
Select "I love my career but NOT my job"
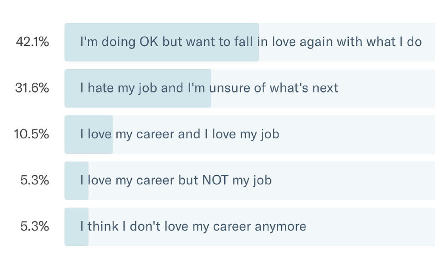pyautogui.click(x=176, y=180)
